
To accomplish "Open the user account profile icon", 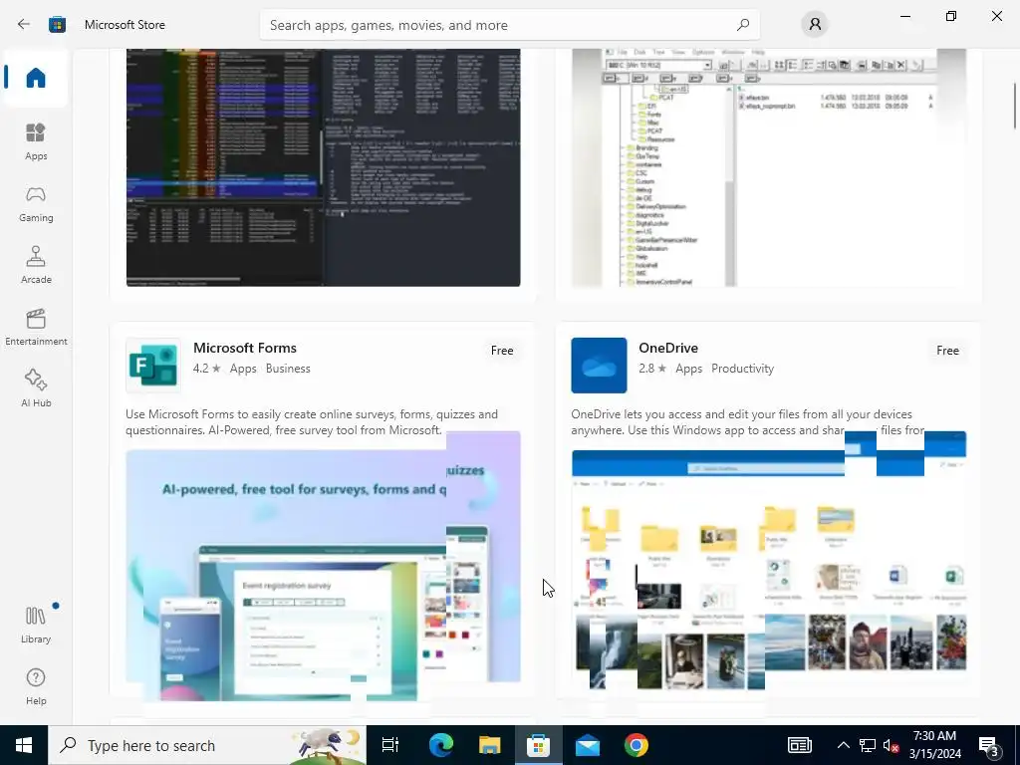I will 815,25.
